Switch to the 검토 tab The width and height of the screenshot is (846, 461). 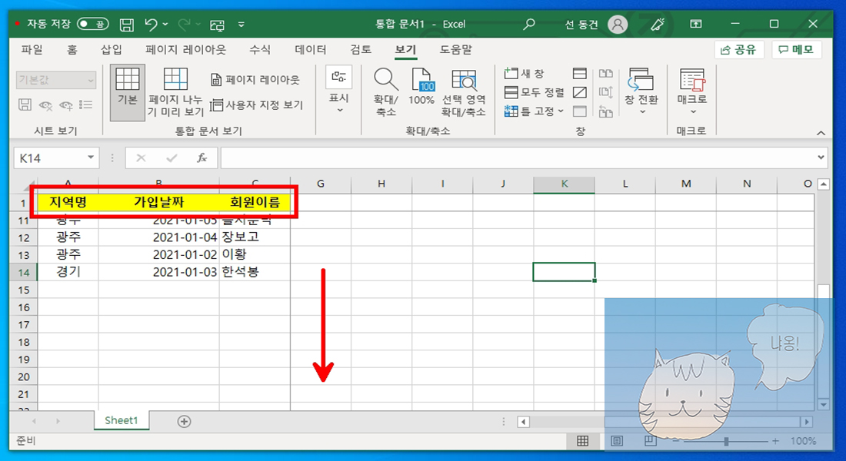(x=361, y=50)
